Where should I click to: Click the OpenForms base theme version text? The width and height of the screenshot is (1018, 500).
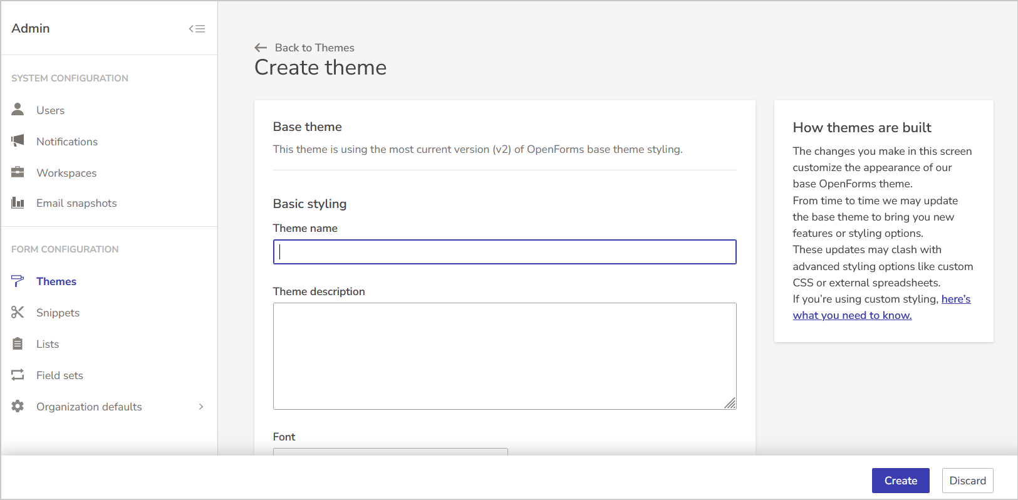pos(477,149)
